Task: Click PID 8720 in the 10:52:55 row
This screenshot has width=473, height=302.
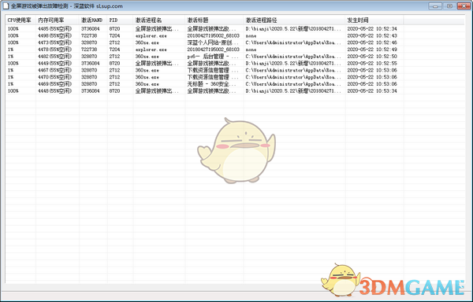Action: pyautogui.click(x=114, y=64)
